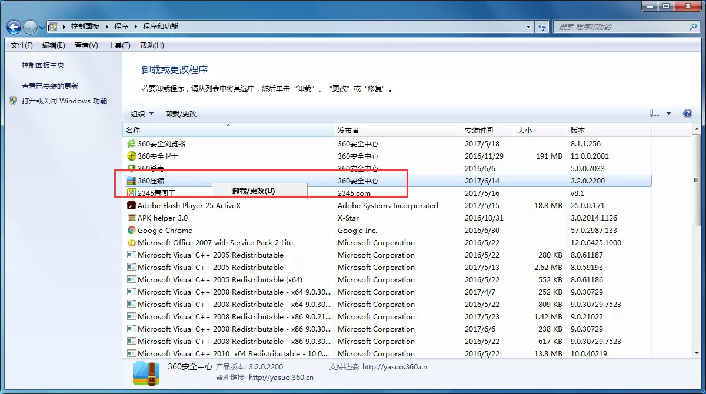This screenshot has height=394, width=706.
Task: Go to 控制面板主页 link
Action: (x=43, y=65)
